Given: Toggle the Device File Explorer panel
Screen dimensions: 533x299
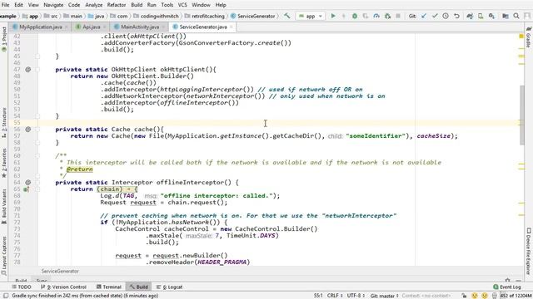Looking at the screenshot, I should (529, 251).
